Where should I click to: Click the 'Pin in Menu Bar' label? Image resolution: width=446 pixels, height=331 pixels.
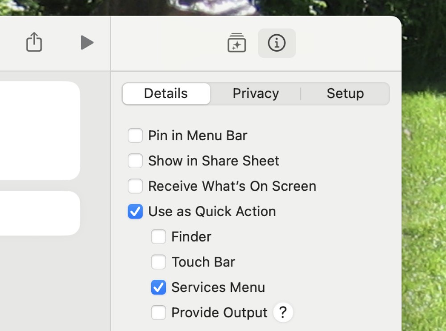[198, 136]
